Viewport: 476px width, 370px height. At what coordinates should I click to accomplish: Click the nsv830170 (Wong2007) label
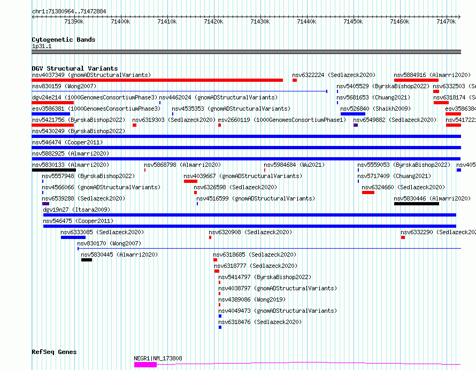tap(109, 243)
